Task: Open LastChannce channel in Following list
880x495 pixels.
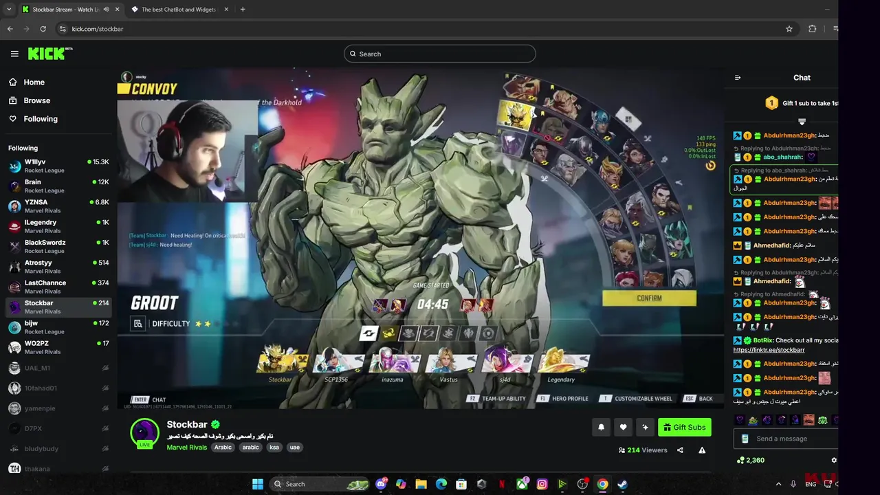Action: 58,287
